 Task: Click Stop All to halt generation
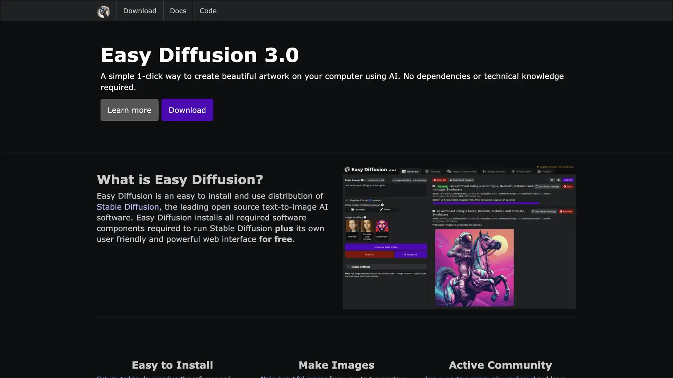coord(369,254)
